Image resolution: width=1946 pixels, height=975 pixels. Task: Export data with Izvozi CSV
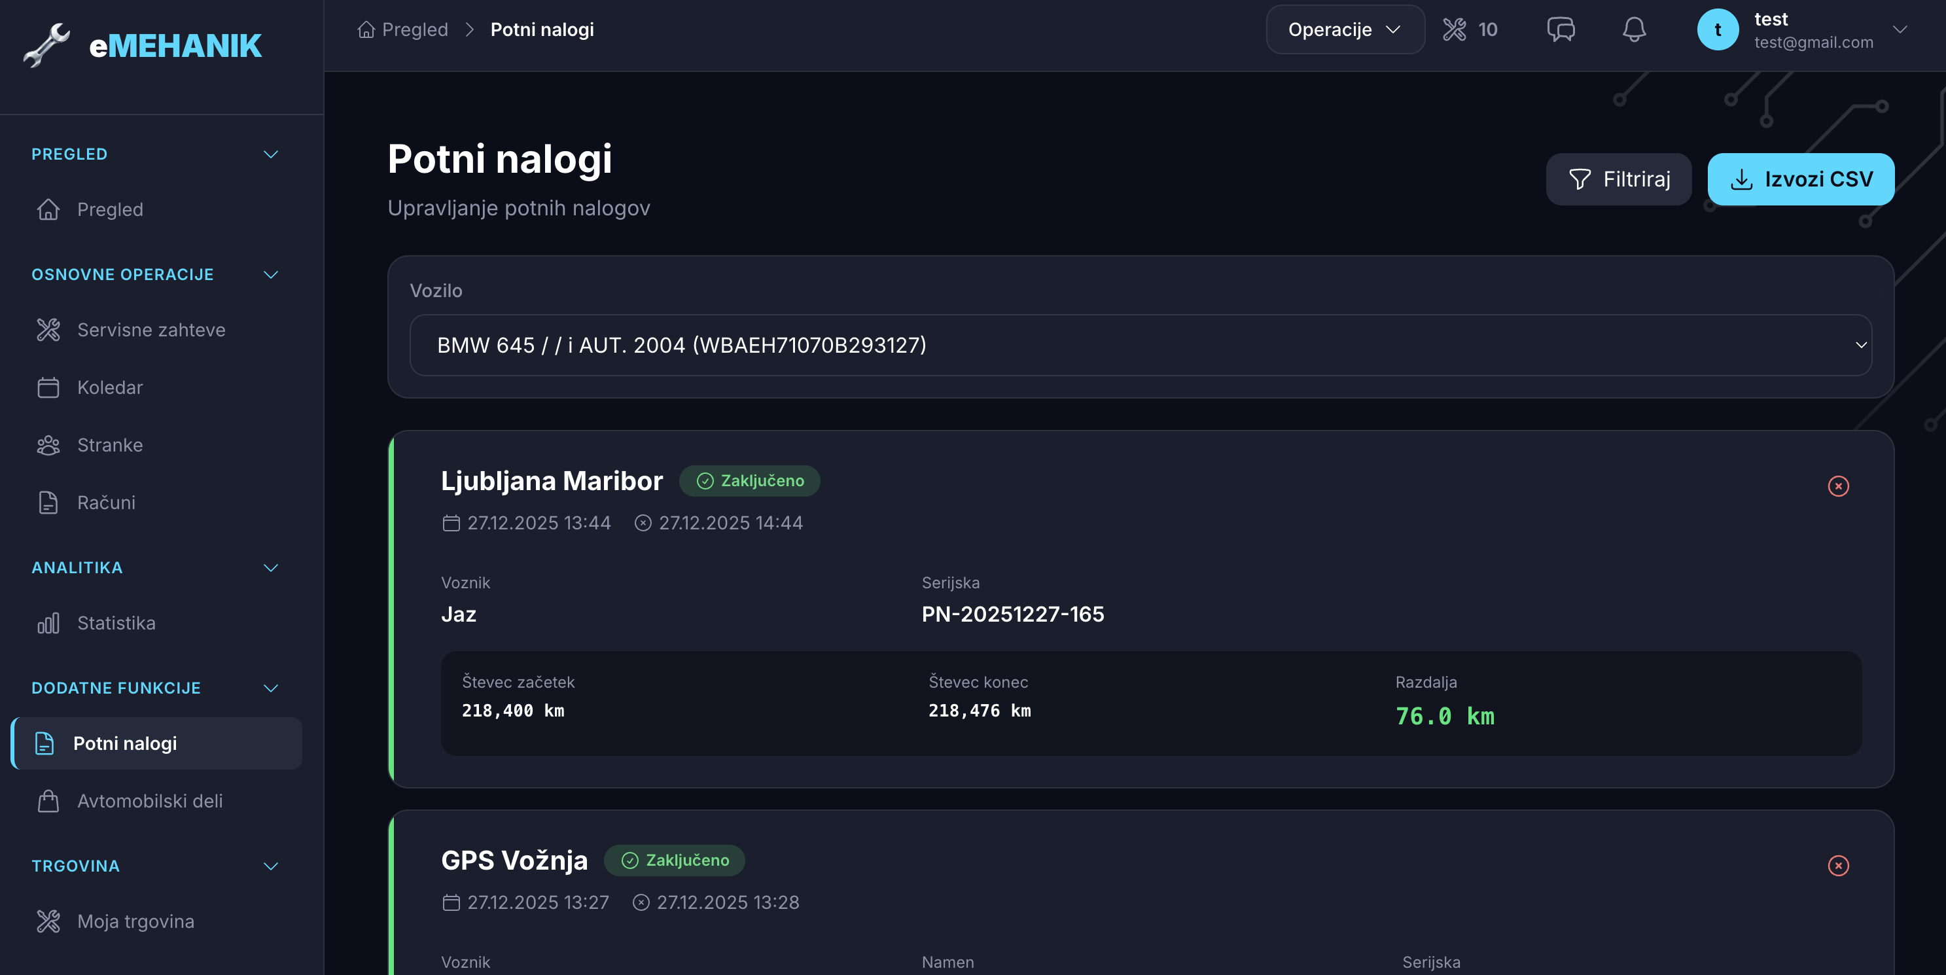point(1800,179)
